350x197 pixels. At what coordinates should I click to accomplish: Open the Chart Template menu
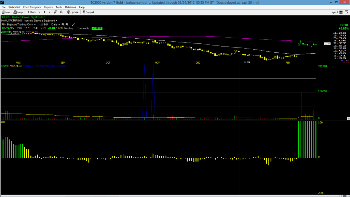click(32, 7)
